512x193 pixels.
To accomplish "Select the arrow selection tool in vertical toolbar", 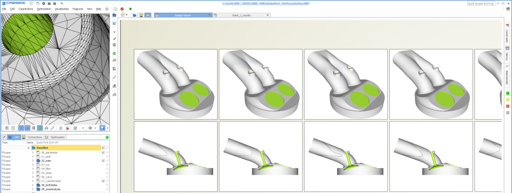I will (114, 23).
